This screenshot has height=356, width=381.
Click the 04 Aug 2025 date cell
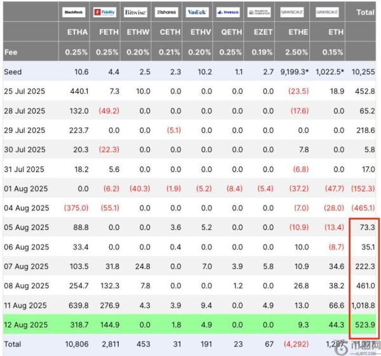[x=26, y=208]
